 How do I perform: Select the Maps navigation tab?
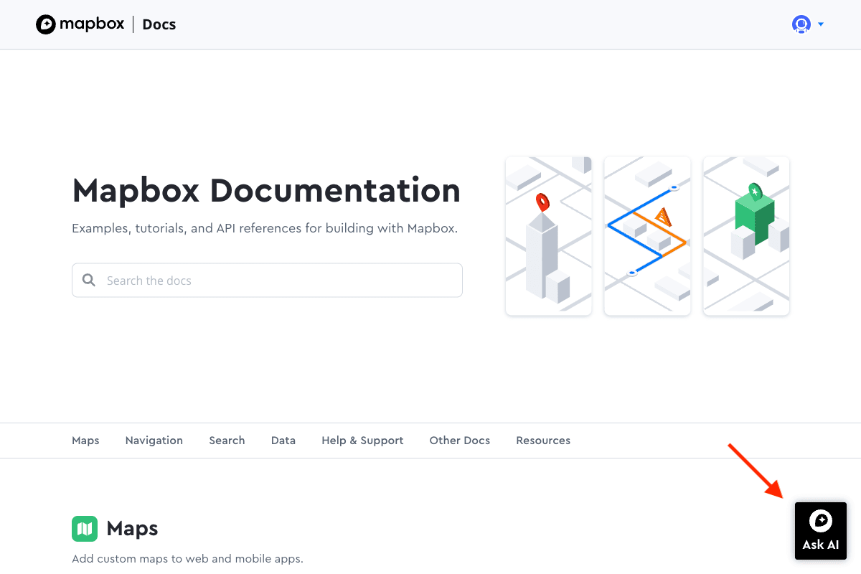(x=85, y=440)
